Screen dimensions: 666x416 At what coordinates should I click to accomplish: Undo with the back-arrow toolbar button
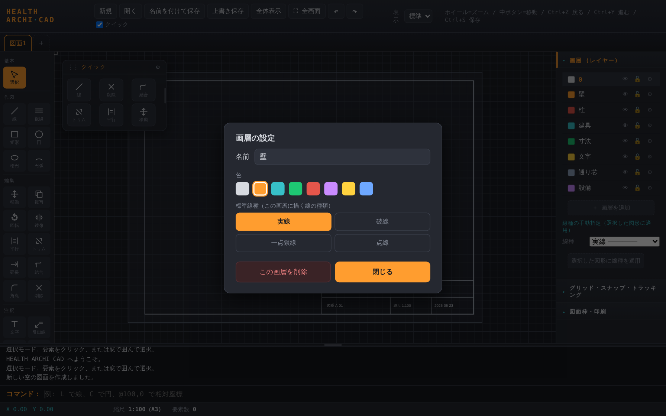click(x=336, y=11)
